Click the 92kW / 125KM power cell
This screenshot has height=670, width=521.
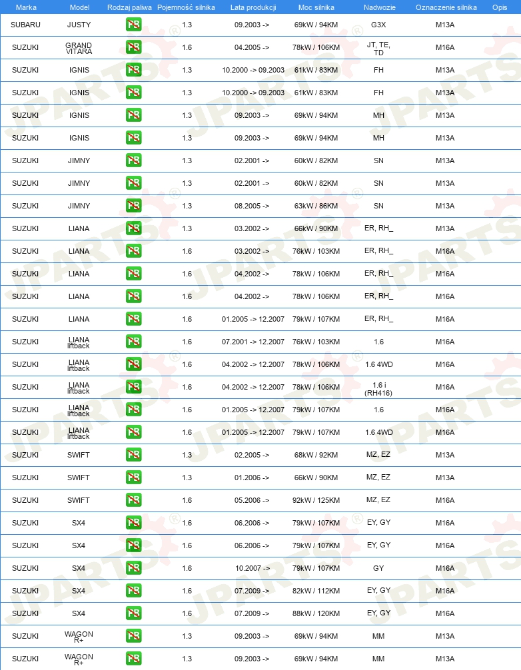coord(316,500)
